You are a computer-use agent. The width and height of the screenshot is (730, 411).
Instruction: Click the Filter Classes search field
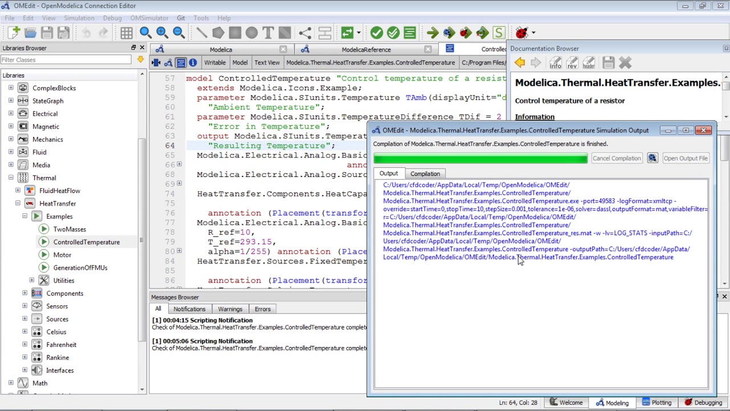coord(66,59)
